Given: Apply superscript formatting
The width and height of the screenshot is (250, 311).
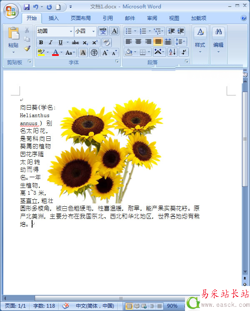Looking at the screenshot, I should click(x=95, y=43).
